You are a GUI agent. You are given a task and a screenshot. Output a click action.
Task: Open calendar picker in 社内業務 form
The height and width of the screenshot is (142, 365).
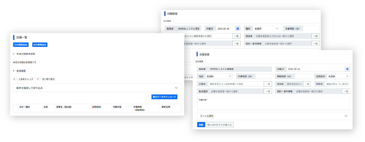point(237,28)
